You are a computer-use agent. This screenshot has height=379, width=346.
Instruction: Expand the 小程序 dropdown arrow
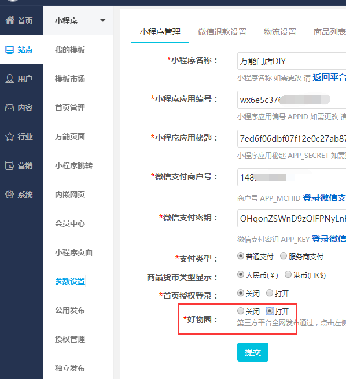(103, 20)
